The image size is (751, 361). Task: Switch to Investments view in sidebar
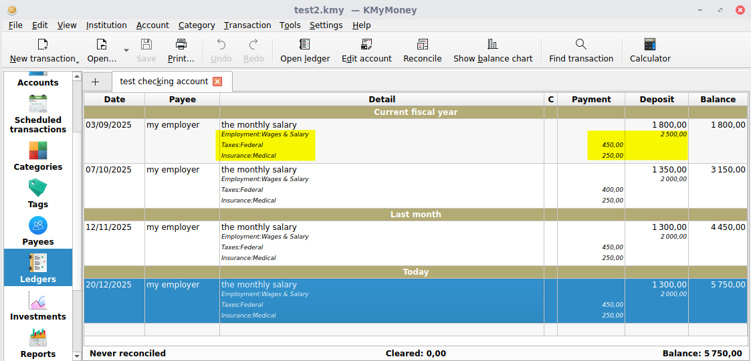tap(38, 306)
